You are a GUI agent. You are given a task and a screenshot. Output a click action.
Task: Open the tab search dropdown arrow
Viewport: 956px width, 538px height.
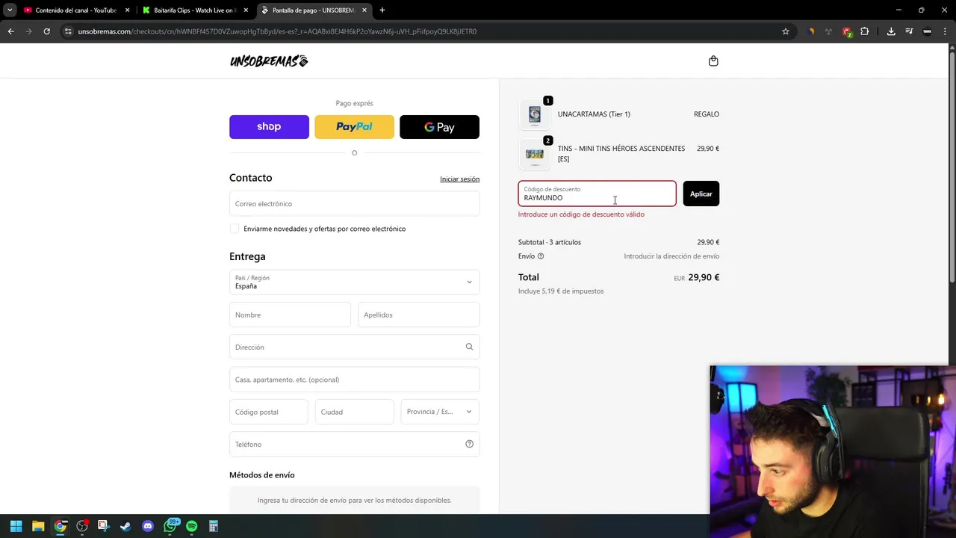10,10
